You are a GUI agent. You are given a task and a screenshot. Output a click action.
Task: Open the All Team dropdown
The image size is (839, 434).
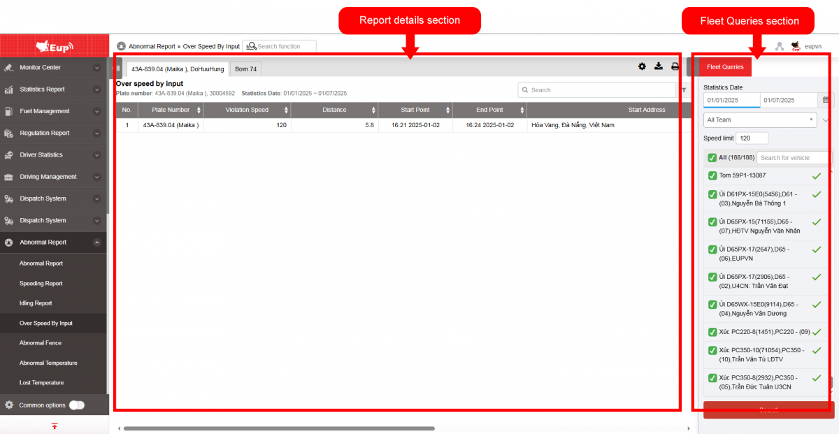759,120
